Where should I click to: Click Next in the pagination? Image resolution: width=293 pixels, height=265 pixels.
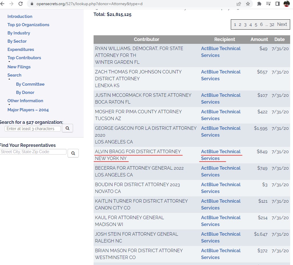282,24
